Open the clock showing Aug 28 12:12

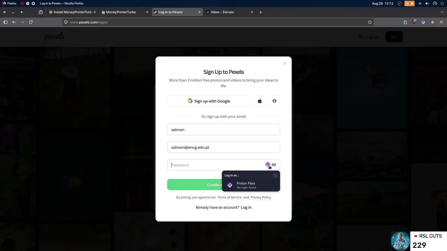coord(383,3)
